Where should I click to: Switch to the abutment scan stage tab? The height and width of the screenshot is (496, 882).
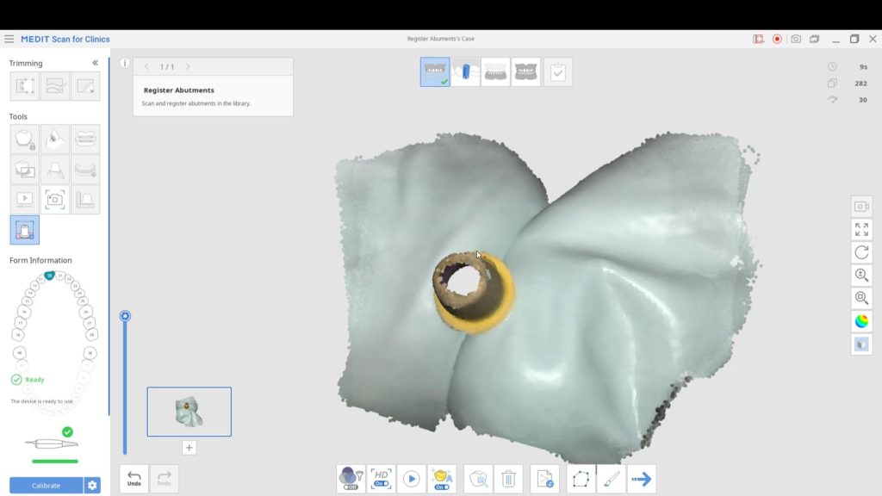coord(435,72)
